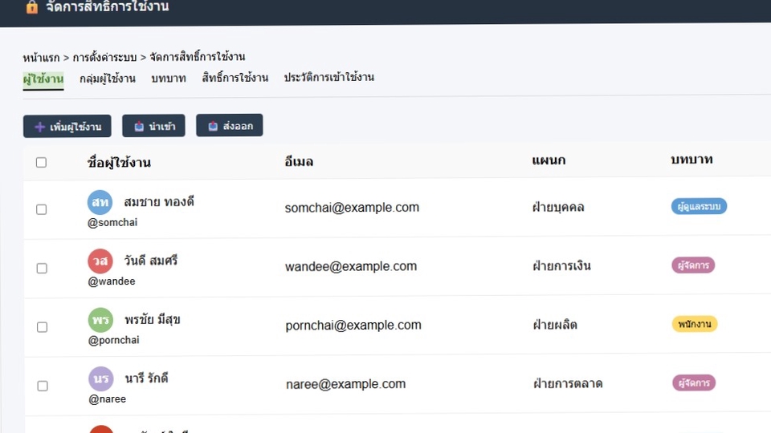Click the import icon on นำเข้า button
This screenshot has height=433, width=771.
[139, 127]
